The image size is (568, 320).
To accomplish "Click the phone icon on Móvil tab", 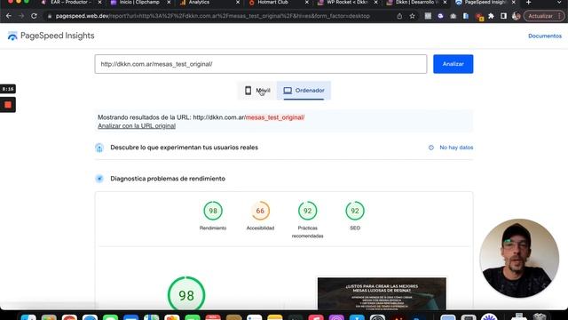I will [248, 91].
